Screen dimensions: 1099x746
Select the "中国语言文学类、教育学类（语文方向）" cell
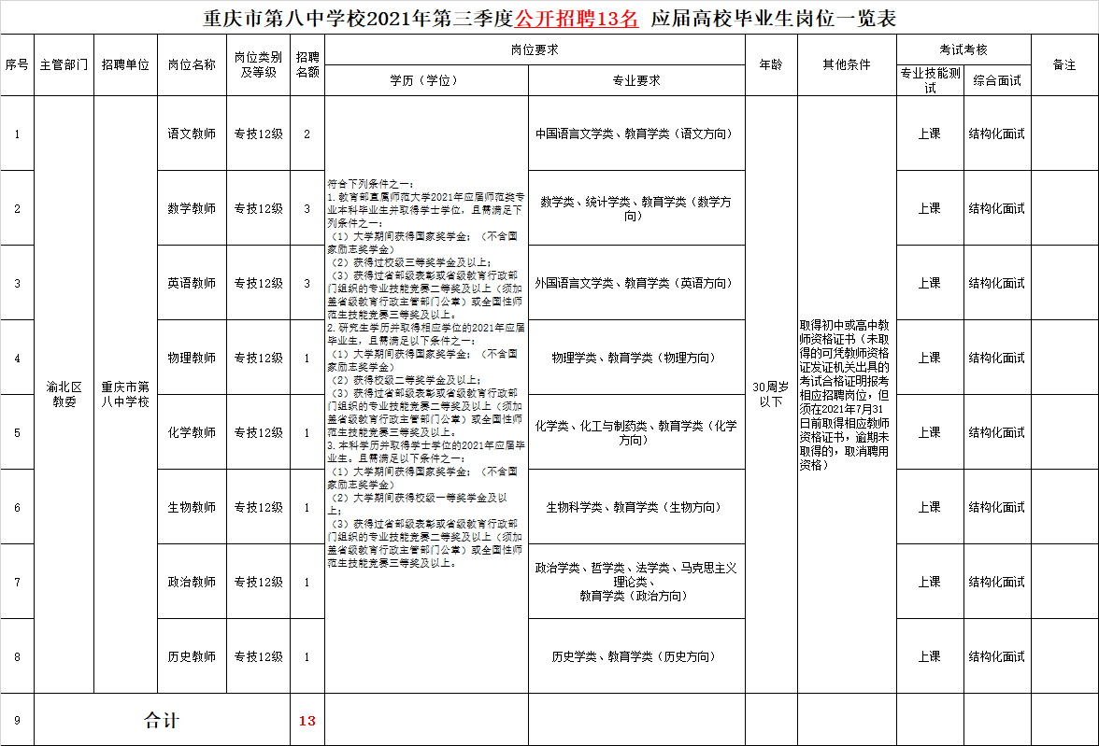[636, 134]
